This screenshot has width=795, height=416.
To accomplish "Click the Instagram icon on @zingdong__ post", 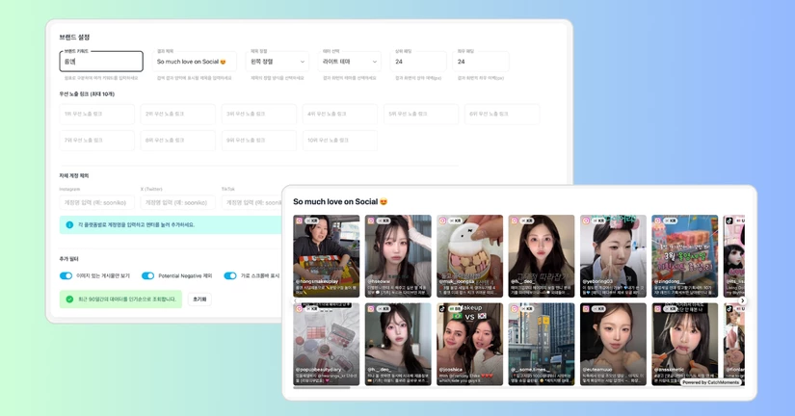I will pos(657,221).
